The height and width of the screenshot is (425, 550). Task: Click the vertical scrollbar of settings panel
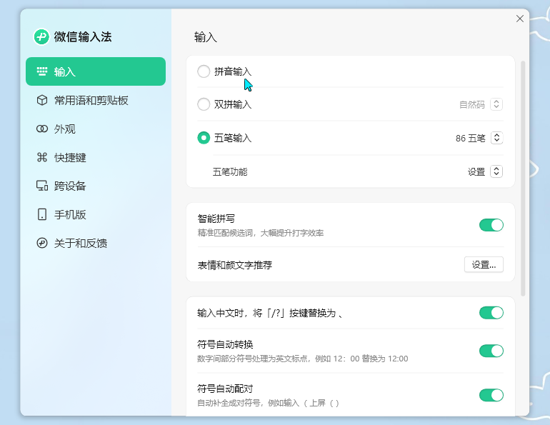(523, 179)
